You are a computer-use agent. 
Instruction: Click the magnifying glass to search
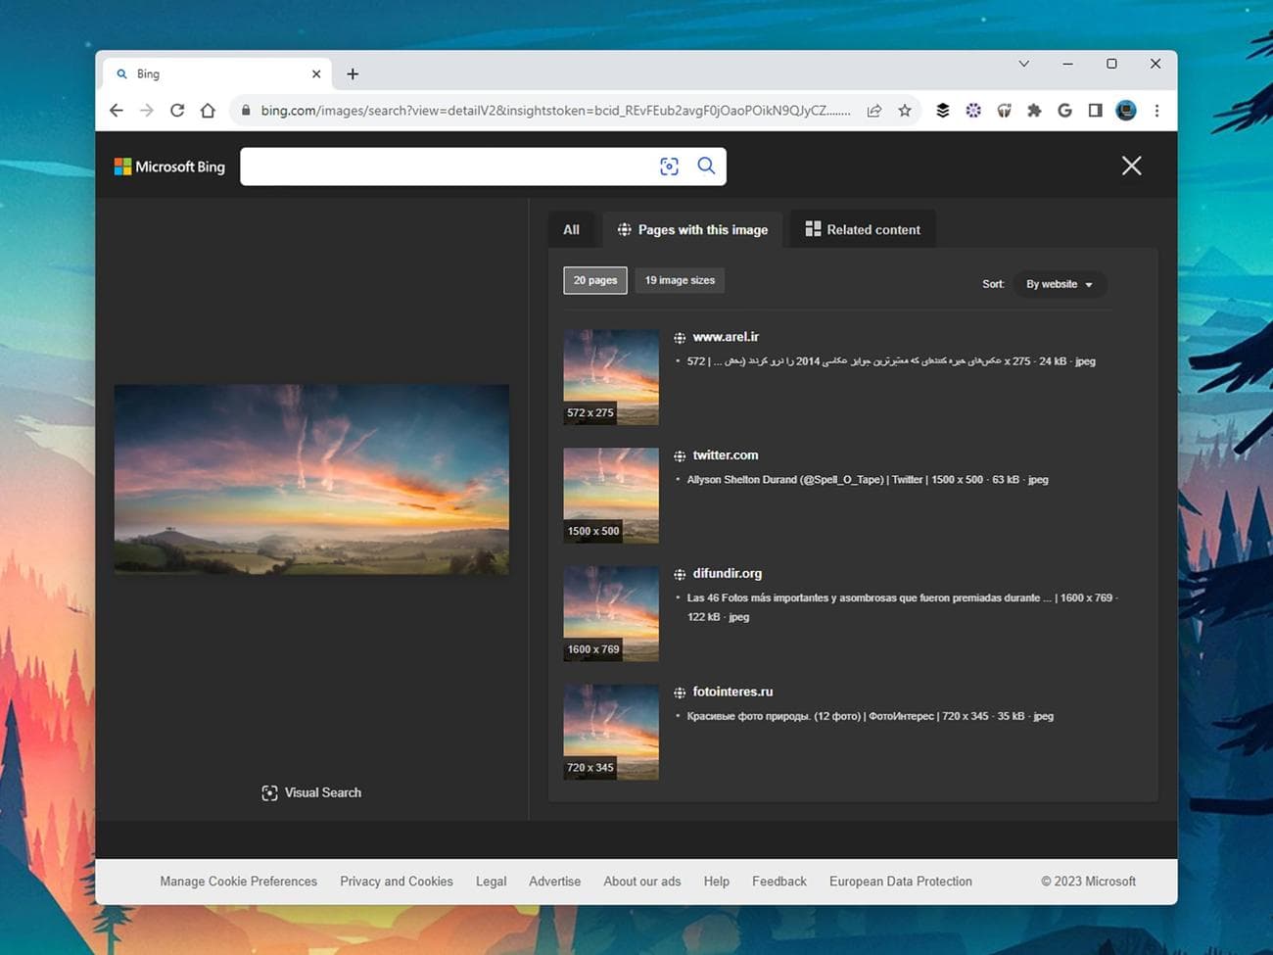coord(706,167)
